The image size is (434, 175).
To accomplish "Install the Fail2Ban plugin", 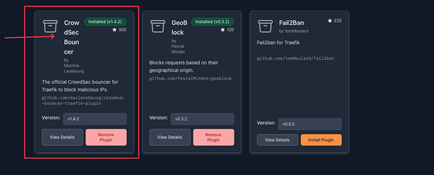I will [x=321, y=140].
